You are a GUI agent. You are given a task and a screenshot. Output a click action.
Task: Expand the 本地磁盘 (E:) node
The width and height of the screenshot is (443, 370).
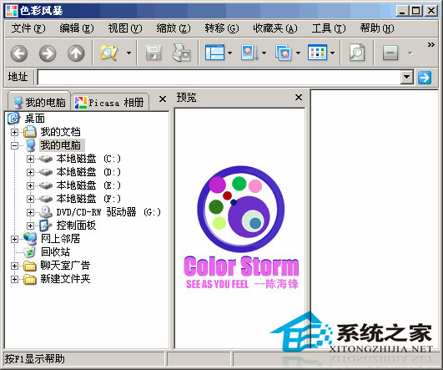pyautogui.click(x=30, y=185)
